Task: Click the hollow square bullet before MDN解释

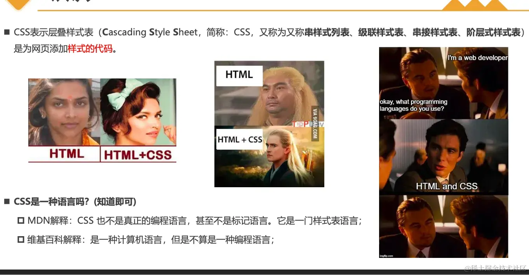Action: click(x=21, y=221)
